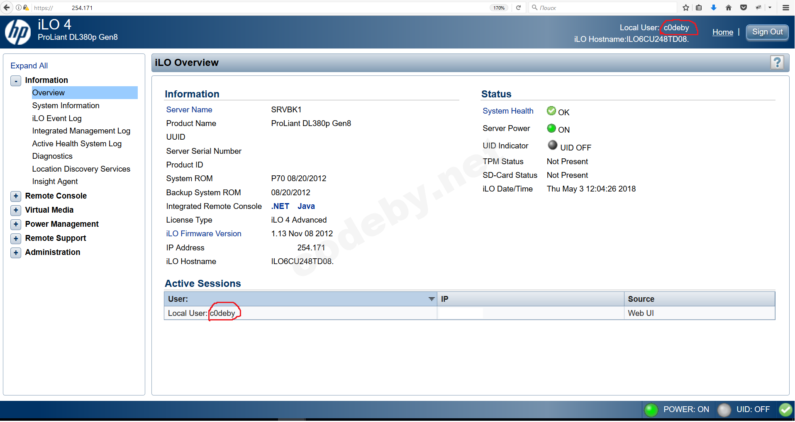
Task: Open Diagnostics page
Action: 52,156
